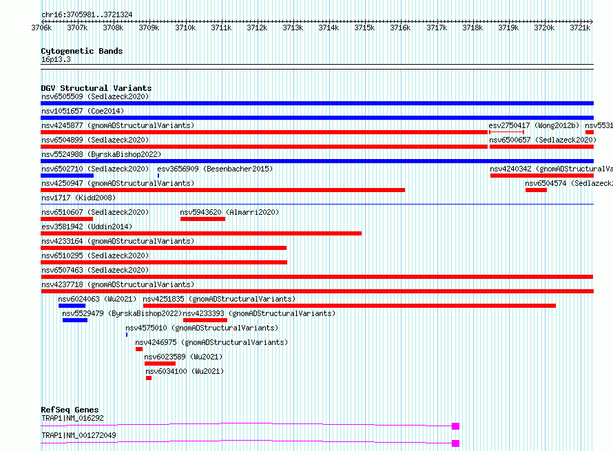Click the nsv6505509 (Sedlazeck2020) variant label
The width and height of the screenshot is (613, 451).
tap(95, 96)
